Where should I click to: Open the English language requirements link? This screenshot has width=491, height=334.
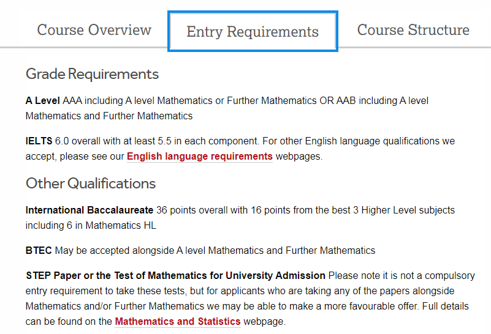(199, 157)
